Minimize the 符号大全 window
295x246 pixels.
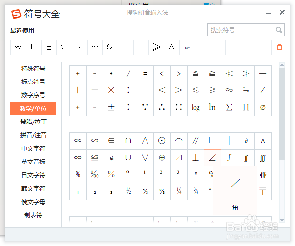[x=269, y=13]
